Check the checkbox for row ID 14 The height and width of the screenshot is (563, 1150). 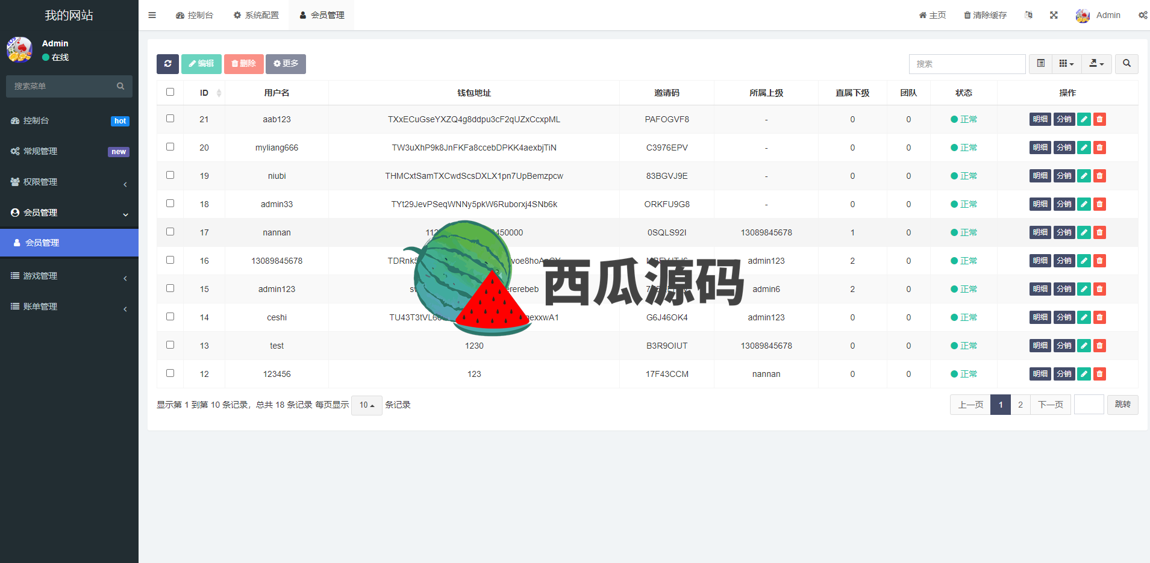170,317
